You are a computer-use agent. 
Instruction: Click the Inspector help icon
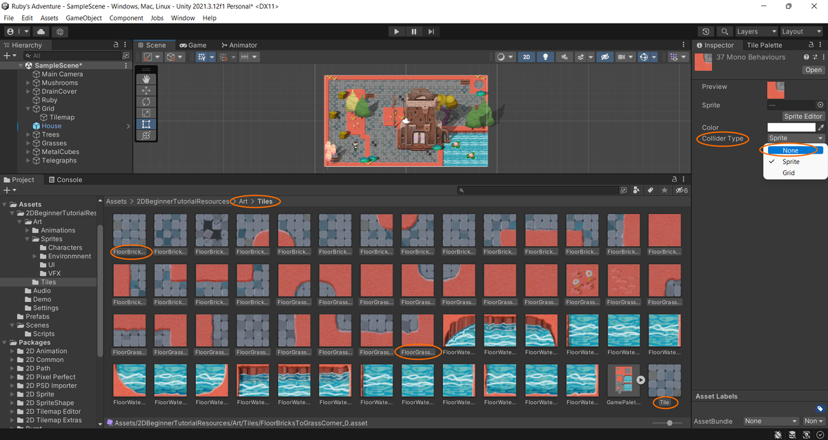[x=806, y=57]
